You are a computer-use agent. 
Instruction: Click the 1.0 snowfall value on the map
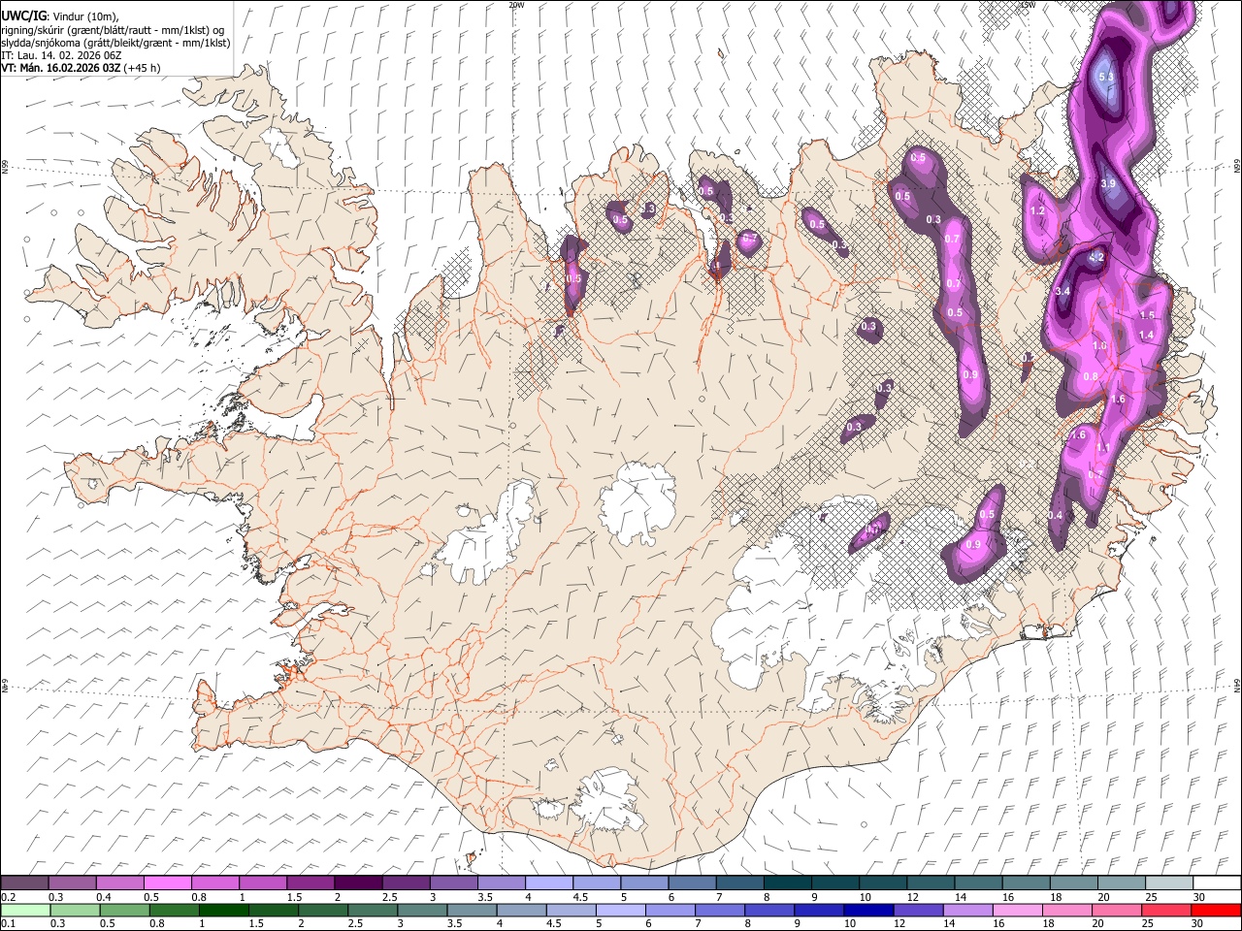coord(1099,346)
